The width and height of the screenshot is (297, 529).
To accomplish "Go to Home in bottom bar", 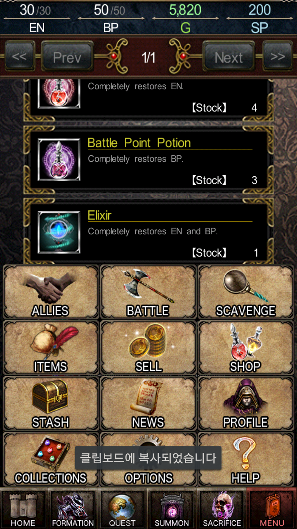I will pos(24,508).
